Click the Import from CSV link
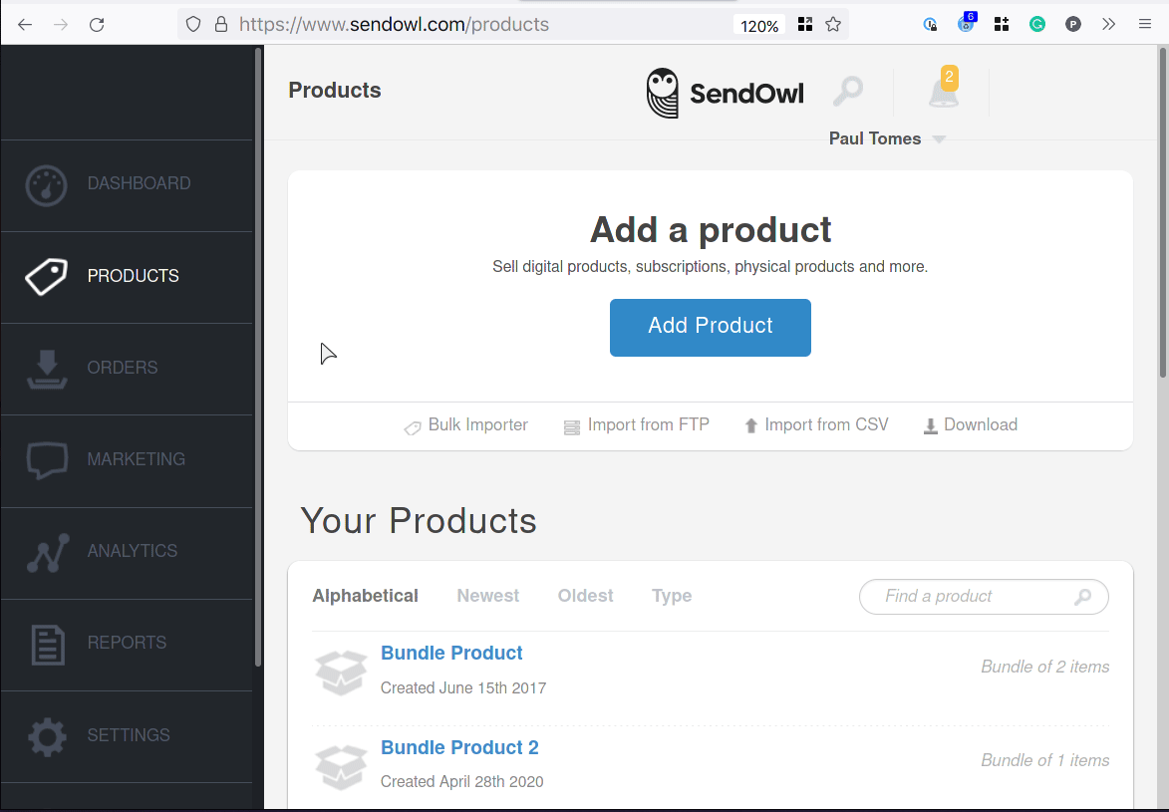The width and height of the screenshot is (1169, 812). click(816, 425)
